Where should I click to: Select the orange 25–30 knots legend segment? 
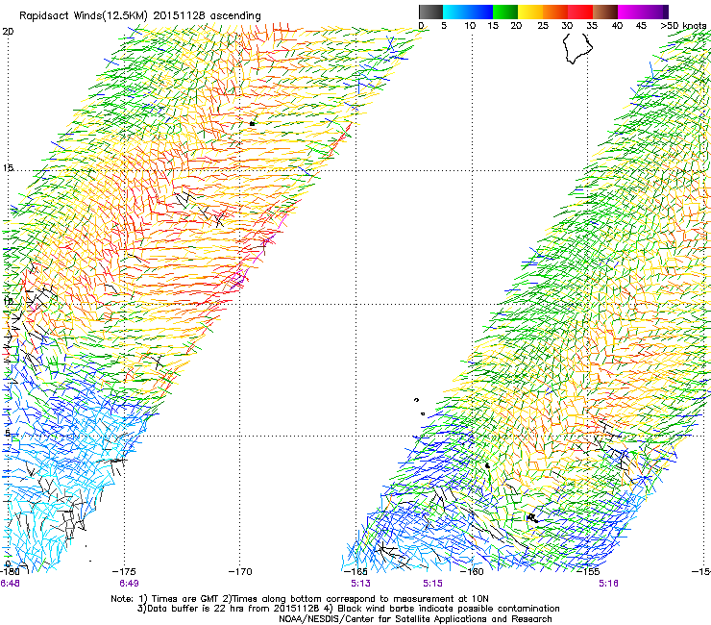(x=555, y=12)
